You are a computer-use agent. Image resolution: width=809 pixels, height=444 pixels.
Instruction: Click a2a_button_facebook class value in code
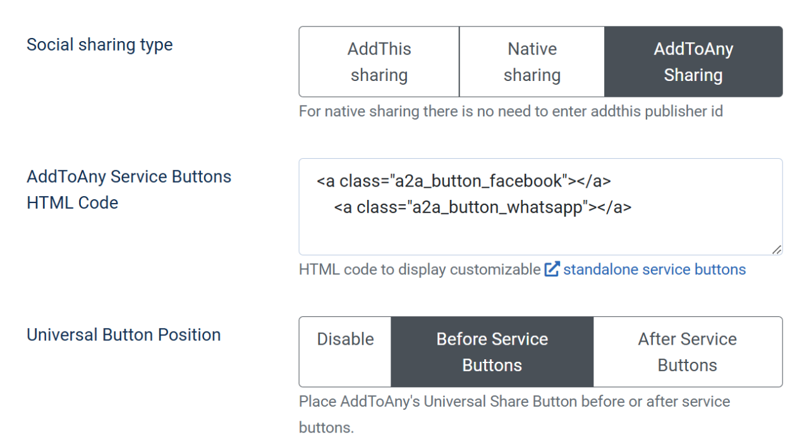[478, 182]
